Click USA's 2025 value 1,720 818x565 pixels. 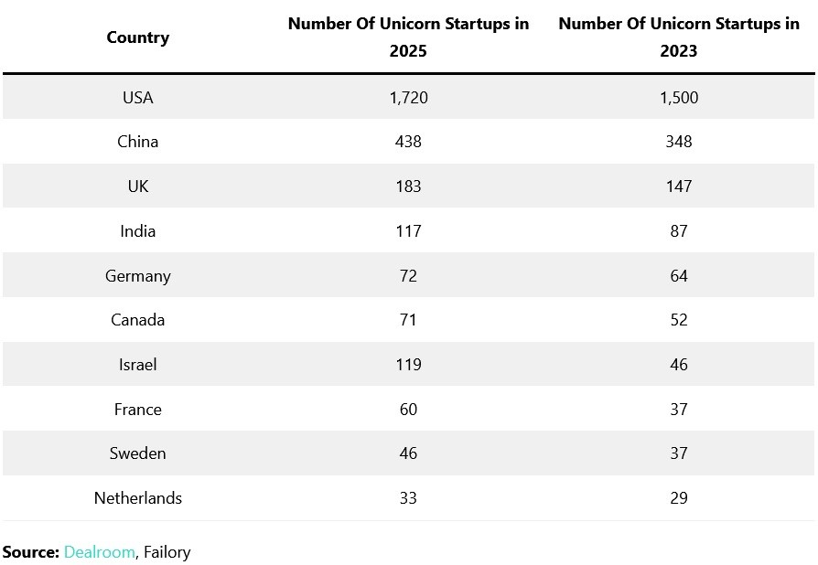[408, 97]
